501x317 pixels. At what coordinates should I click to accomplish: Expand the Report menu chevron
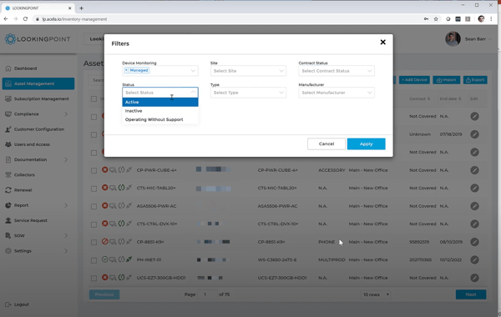click(x=66, y=205)
